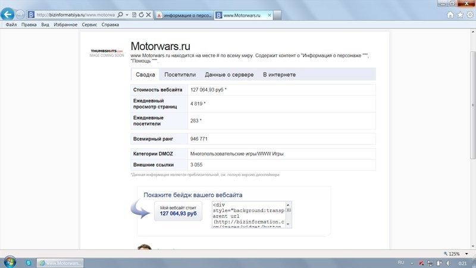
Task: Select the Сводка tab
Action: tap(145, 74)
